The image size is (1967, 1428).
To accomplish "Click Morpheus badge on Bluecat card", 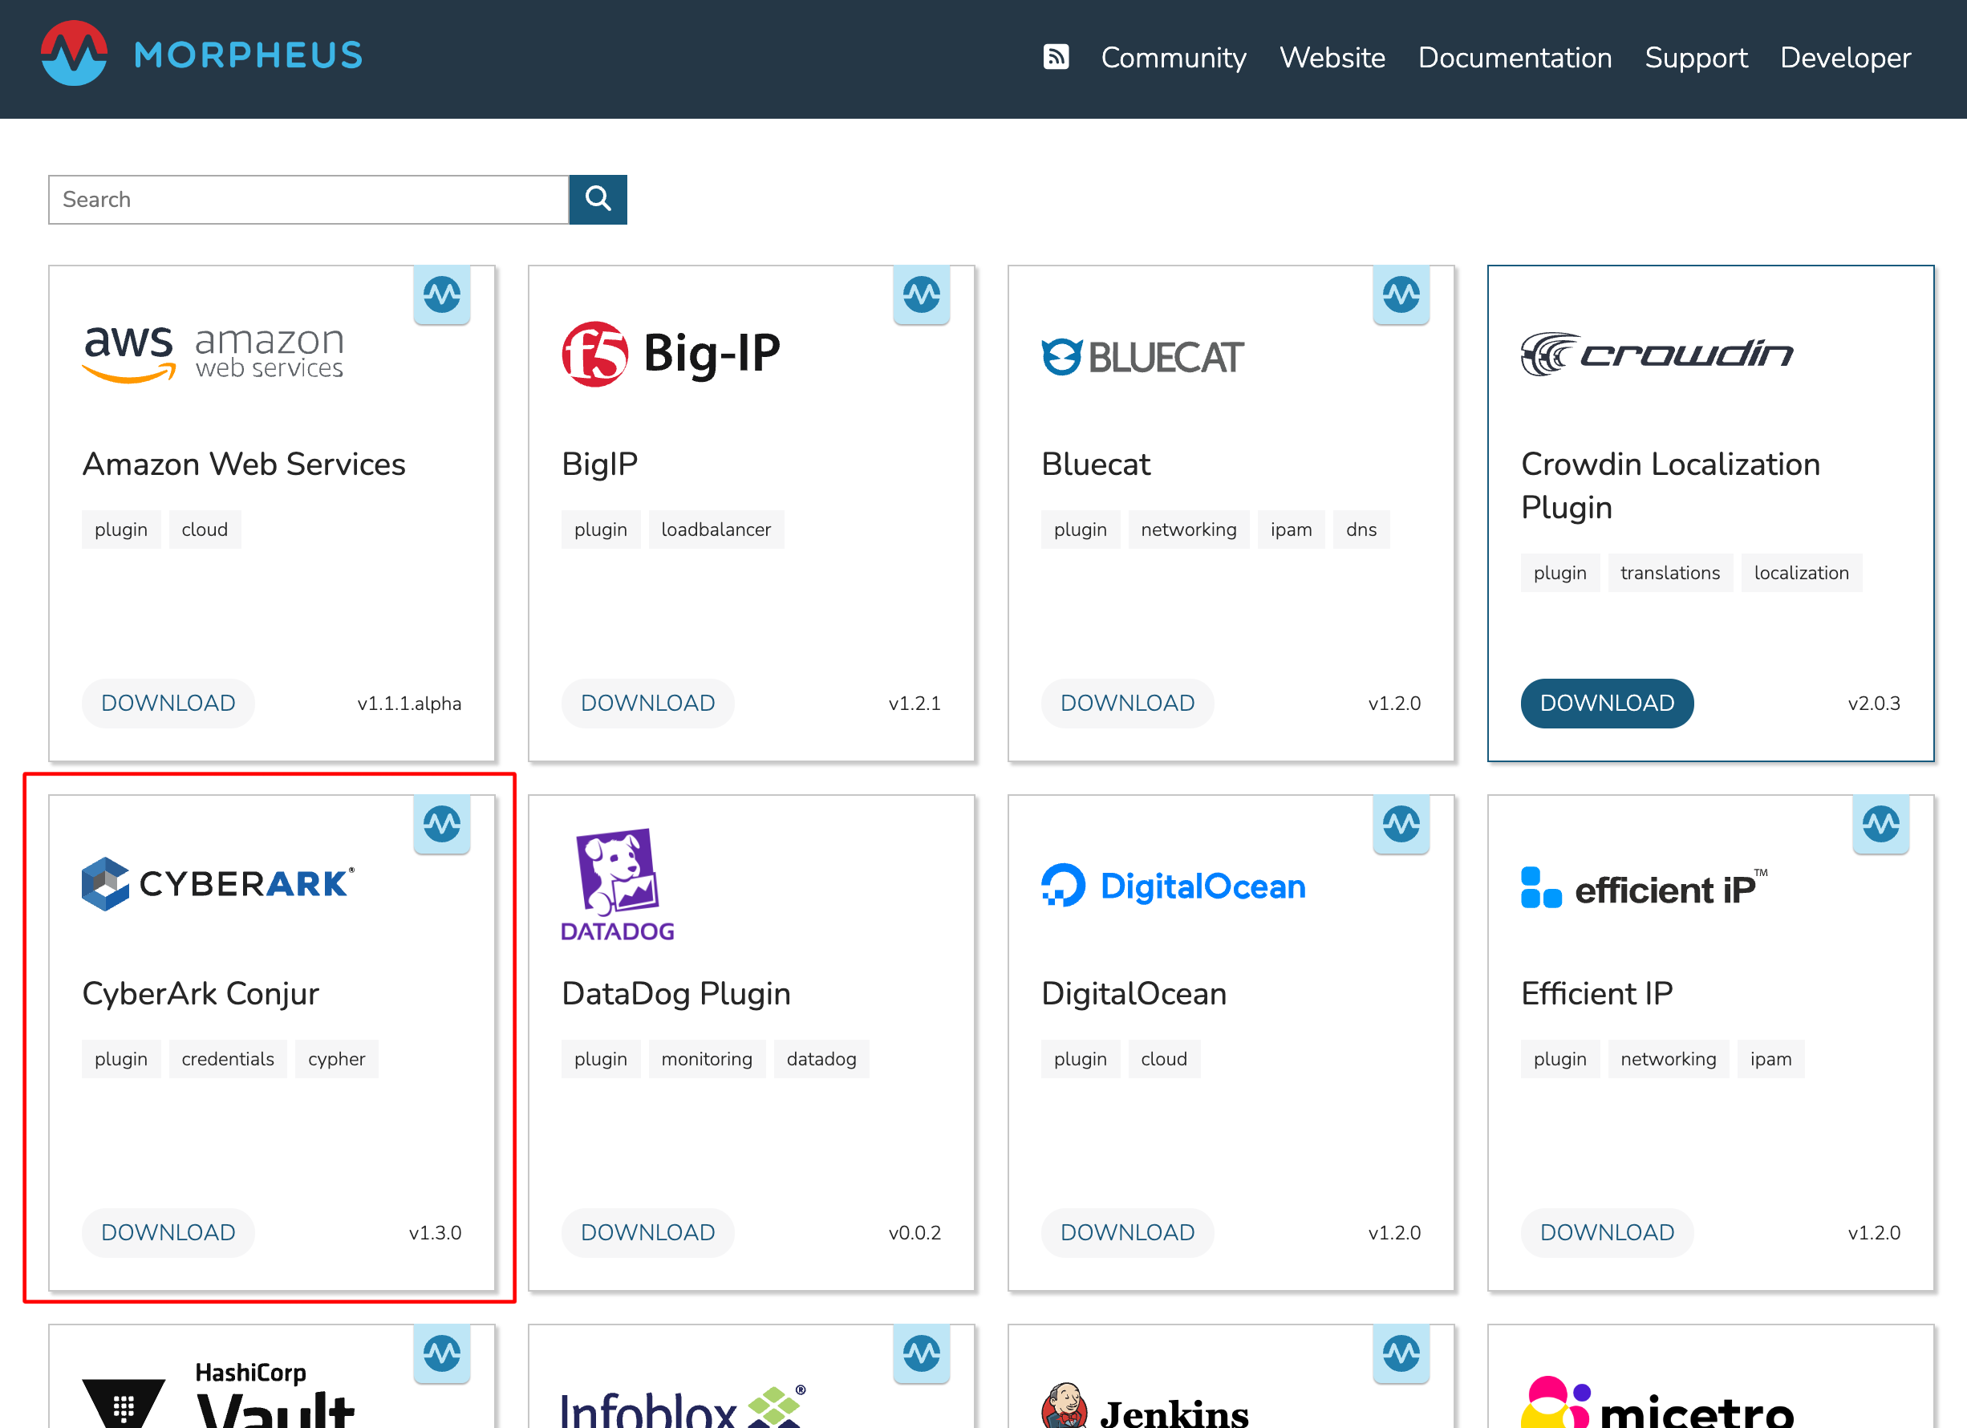I will 1401,295.
